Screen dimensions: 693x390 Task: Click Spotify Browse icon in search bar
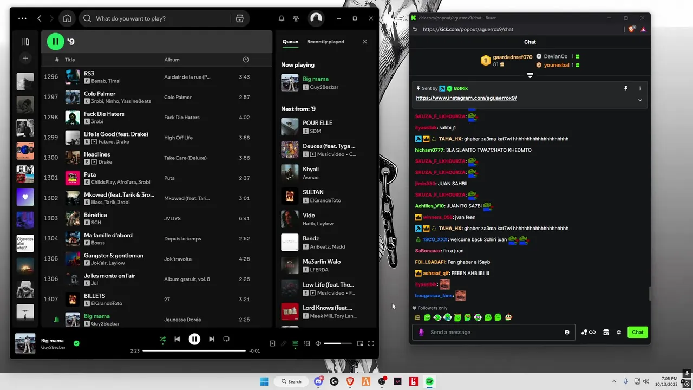[x=240, y=18]
